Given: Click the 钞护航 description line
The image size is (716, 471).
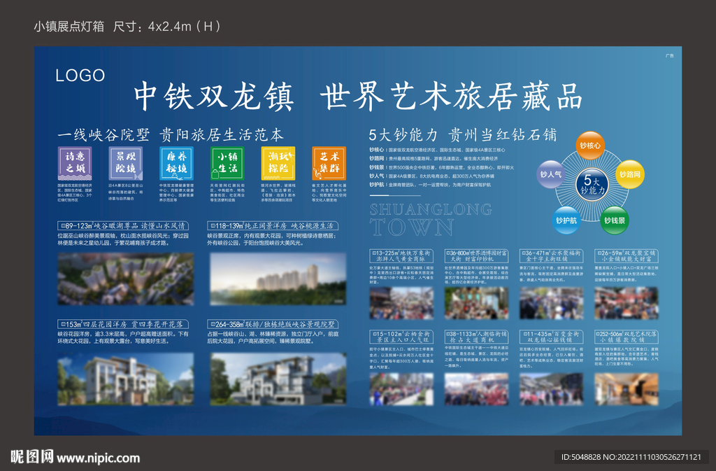Looking at the screenshot, I should (430, 185).
